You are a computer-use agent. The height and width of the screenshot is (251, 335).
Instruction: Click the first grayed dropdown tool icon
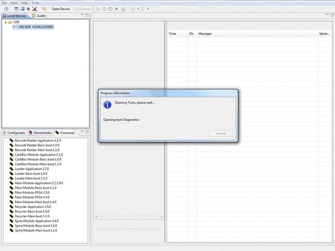[x=133, y=9]
